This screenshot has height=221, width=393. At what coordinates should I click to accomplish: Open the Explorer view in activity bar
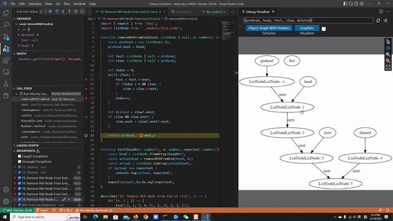6,13
